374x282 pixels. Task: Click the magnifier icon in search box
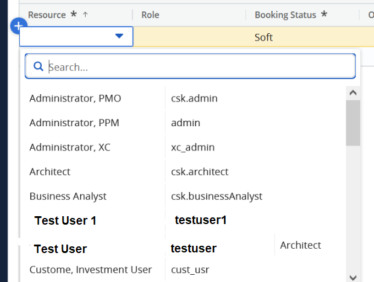pyautogui.click(x=38, y=66)
